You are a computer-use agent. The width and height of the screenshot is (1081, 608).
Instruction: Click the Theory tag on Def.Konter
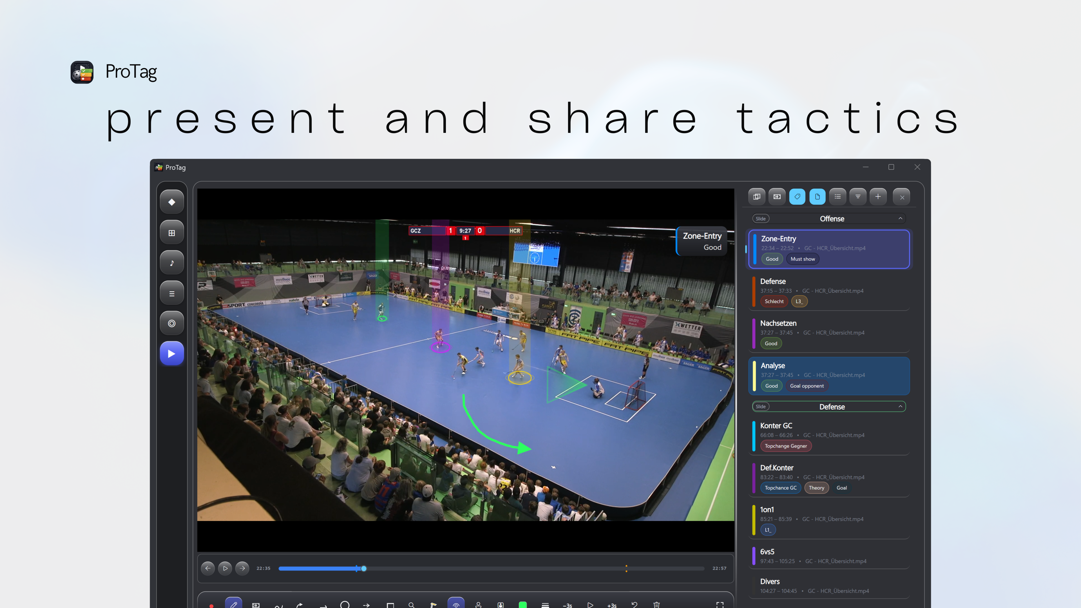click(816, 488)
